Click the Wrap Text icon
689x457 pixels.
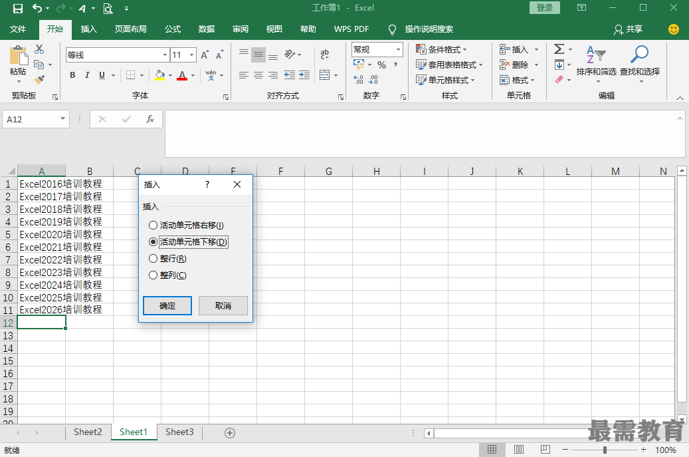click(x=325, y=54)
